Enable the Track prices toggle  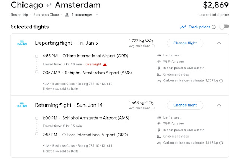[x=223, y=27]
